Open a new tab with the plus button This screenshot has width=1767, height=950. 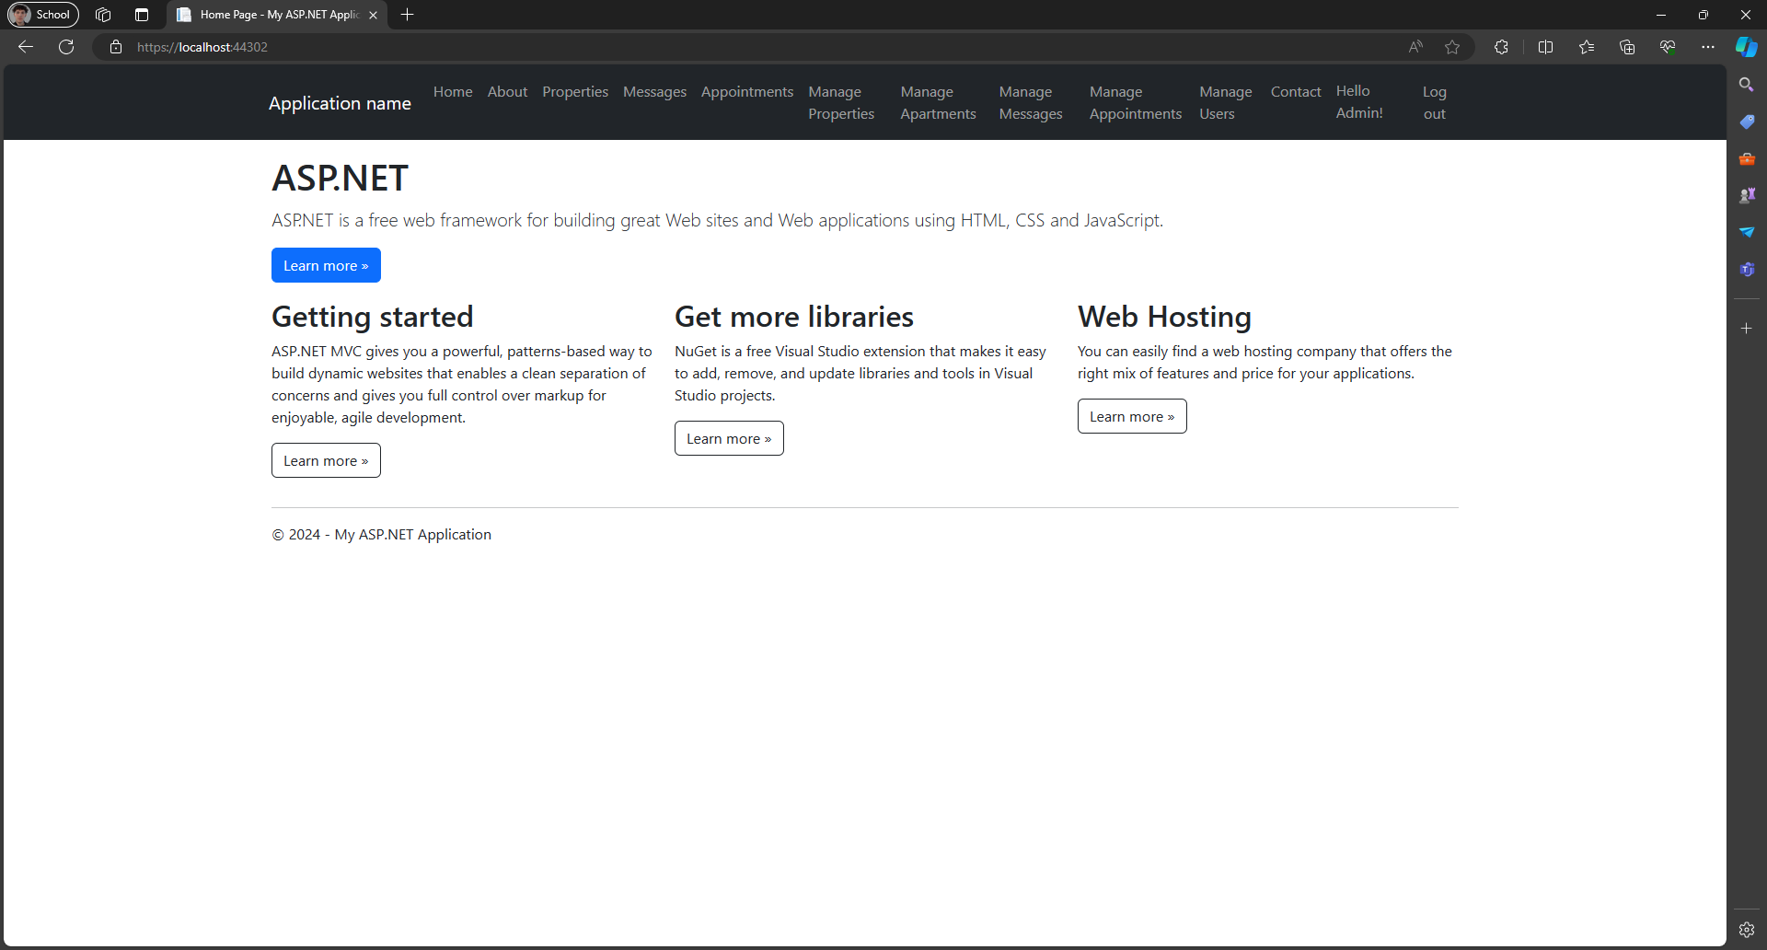pyautogui.click(x=408, y=15)
